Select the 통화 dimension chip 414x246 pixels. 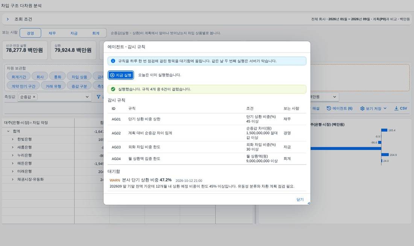(58, 77)
